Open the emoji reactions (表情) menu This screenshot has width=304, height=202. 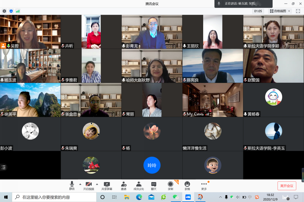pos(187,186)
